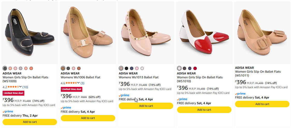The height and width of the screenshot is (129, 291).
Task: Choose the navy swatch for WS1013 flats
Action: pyautogui.click(x=132, y=68)
